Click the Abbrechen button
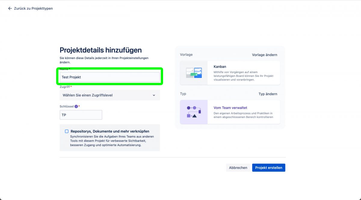The width and height of the screenshot is (361, 200). pyautogui.click(x=238, y=168)
